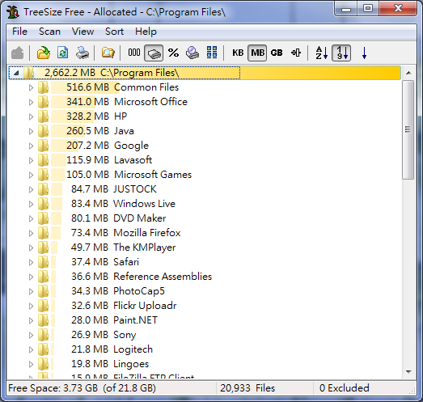Toggle allocated space view mode
Screen dimensions: 423x402
tap(154, 53)
